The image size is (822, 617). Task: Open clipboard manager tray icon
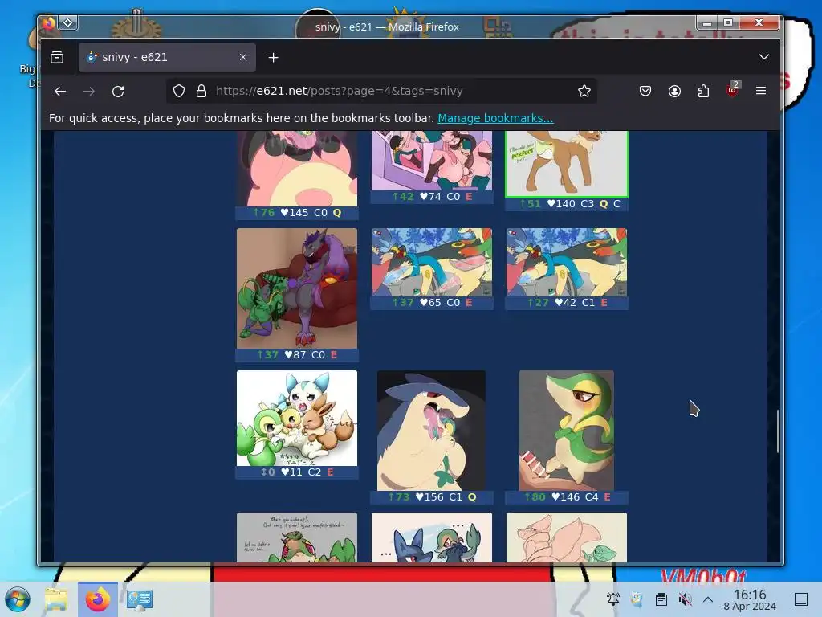tap(661, 599)
